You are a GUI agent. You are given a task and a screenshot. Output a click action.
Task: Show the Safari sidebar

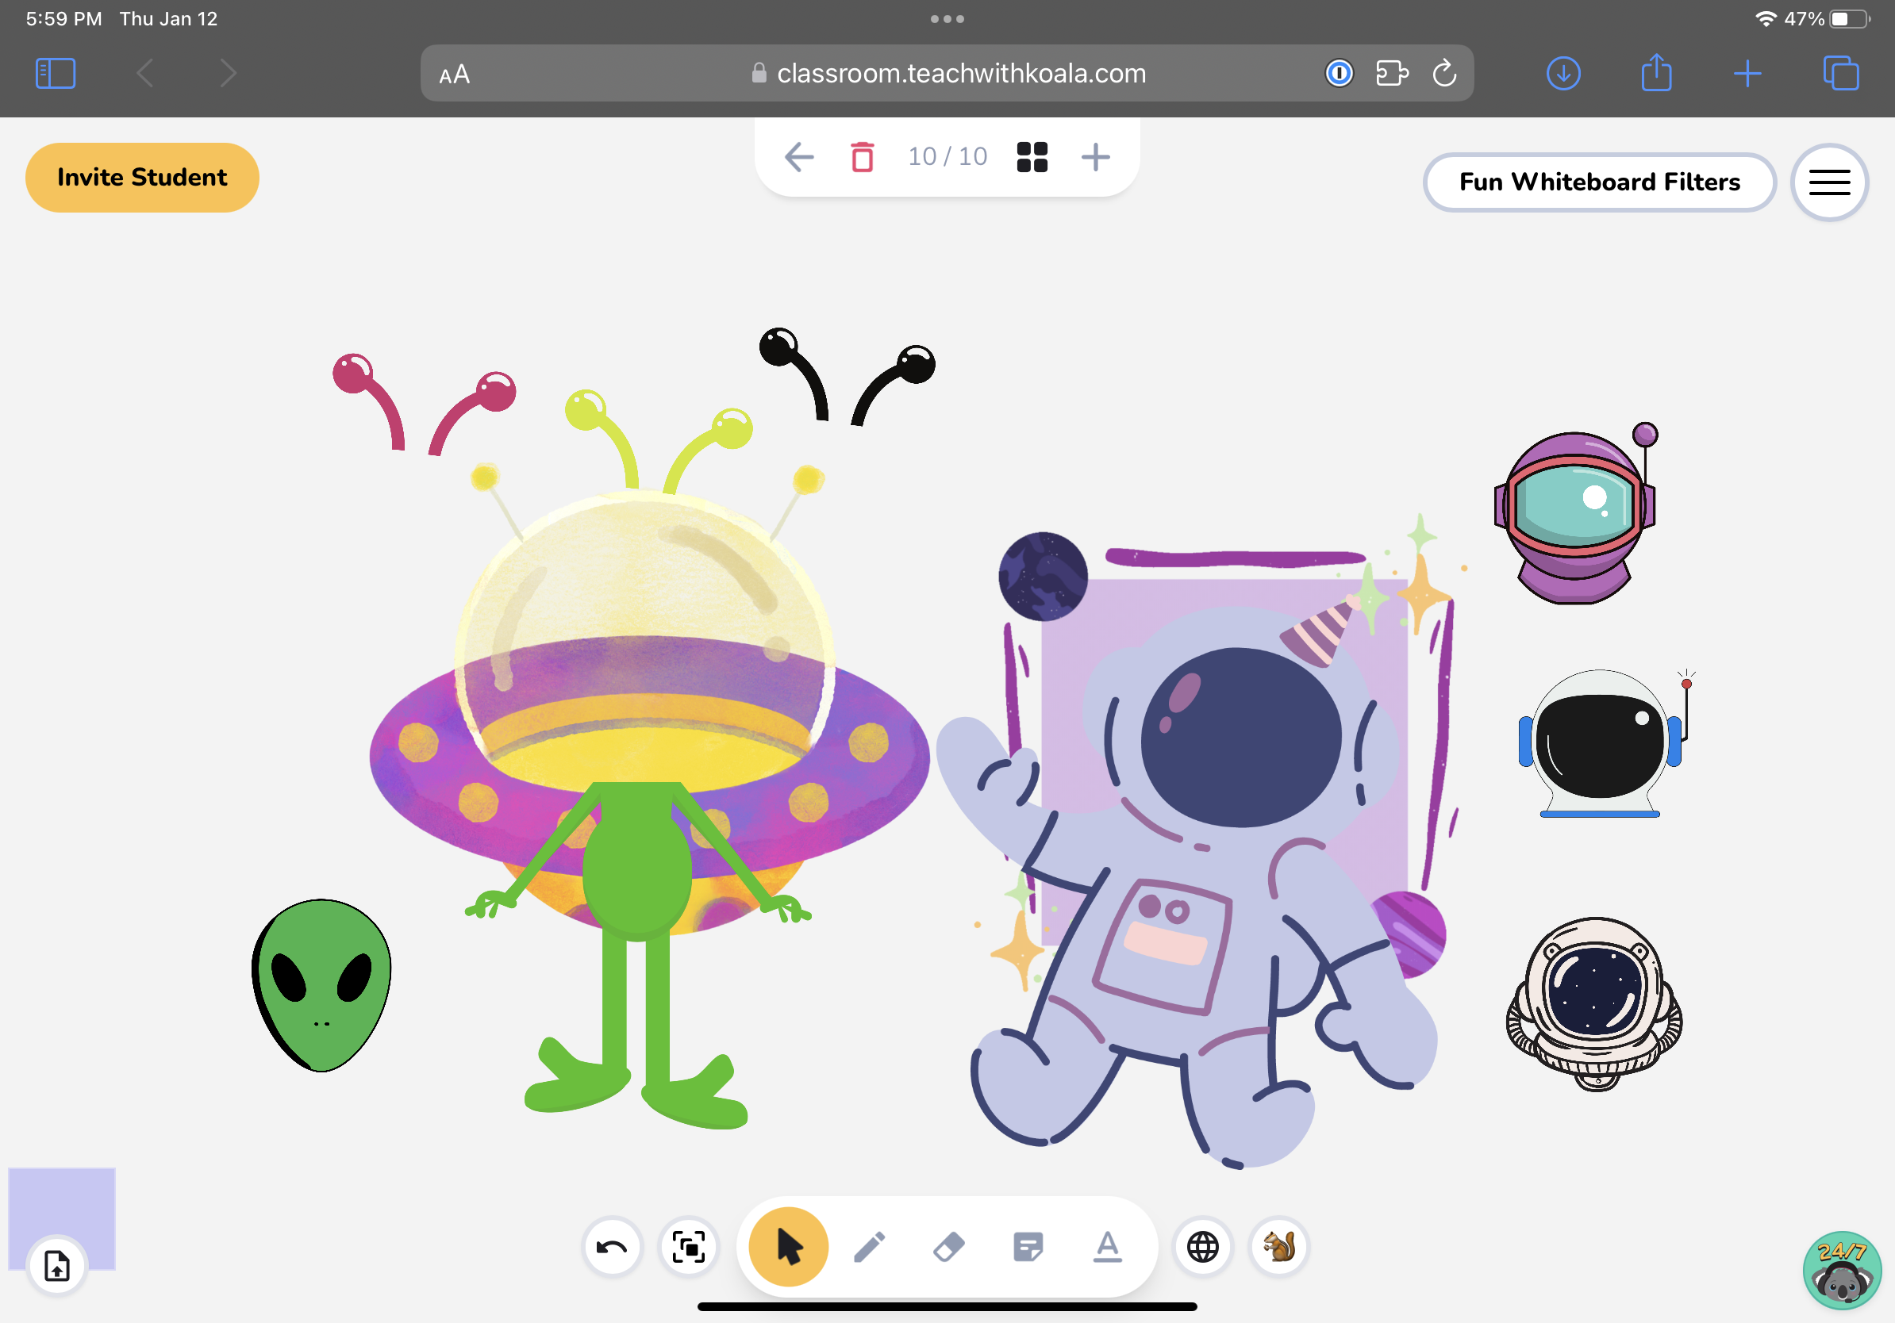55,73
